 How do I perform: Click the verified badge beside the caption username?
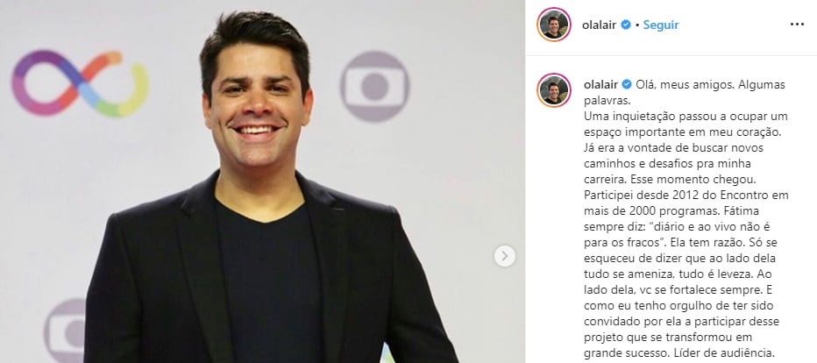point(628,84)
